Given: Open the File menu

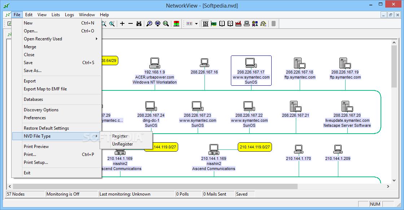Looking at the screenshot, I should click(17, 15).
